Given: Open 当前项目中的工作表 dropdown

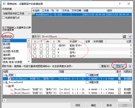Looking at the screenshot, I should [16, 14].
